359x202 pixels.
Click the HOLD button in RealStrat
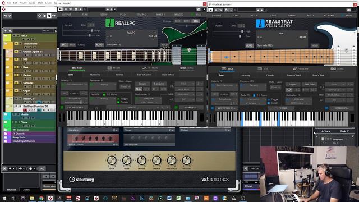tap(315, 45)
